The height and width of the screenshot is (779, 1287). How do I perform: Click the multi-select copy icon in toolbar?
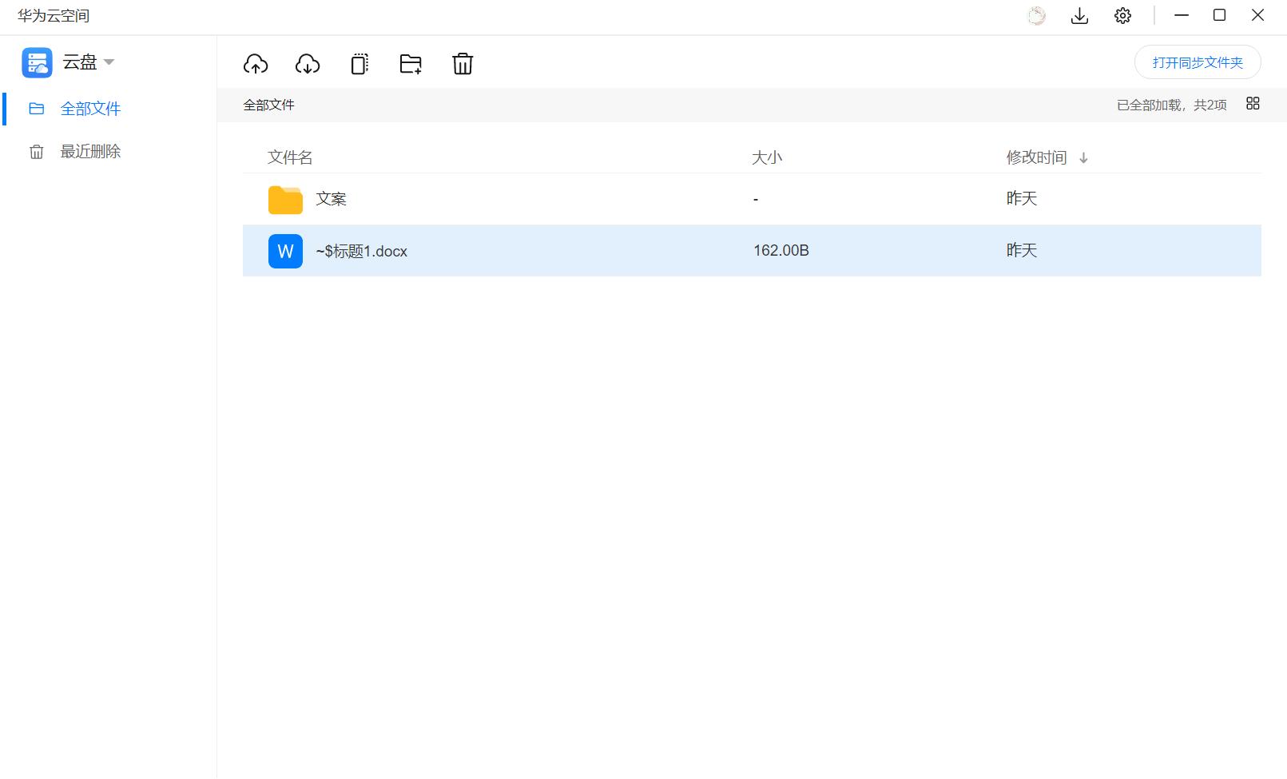click(359, 64)
